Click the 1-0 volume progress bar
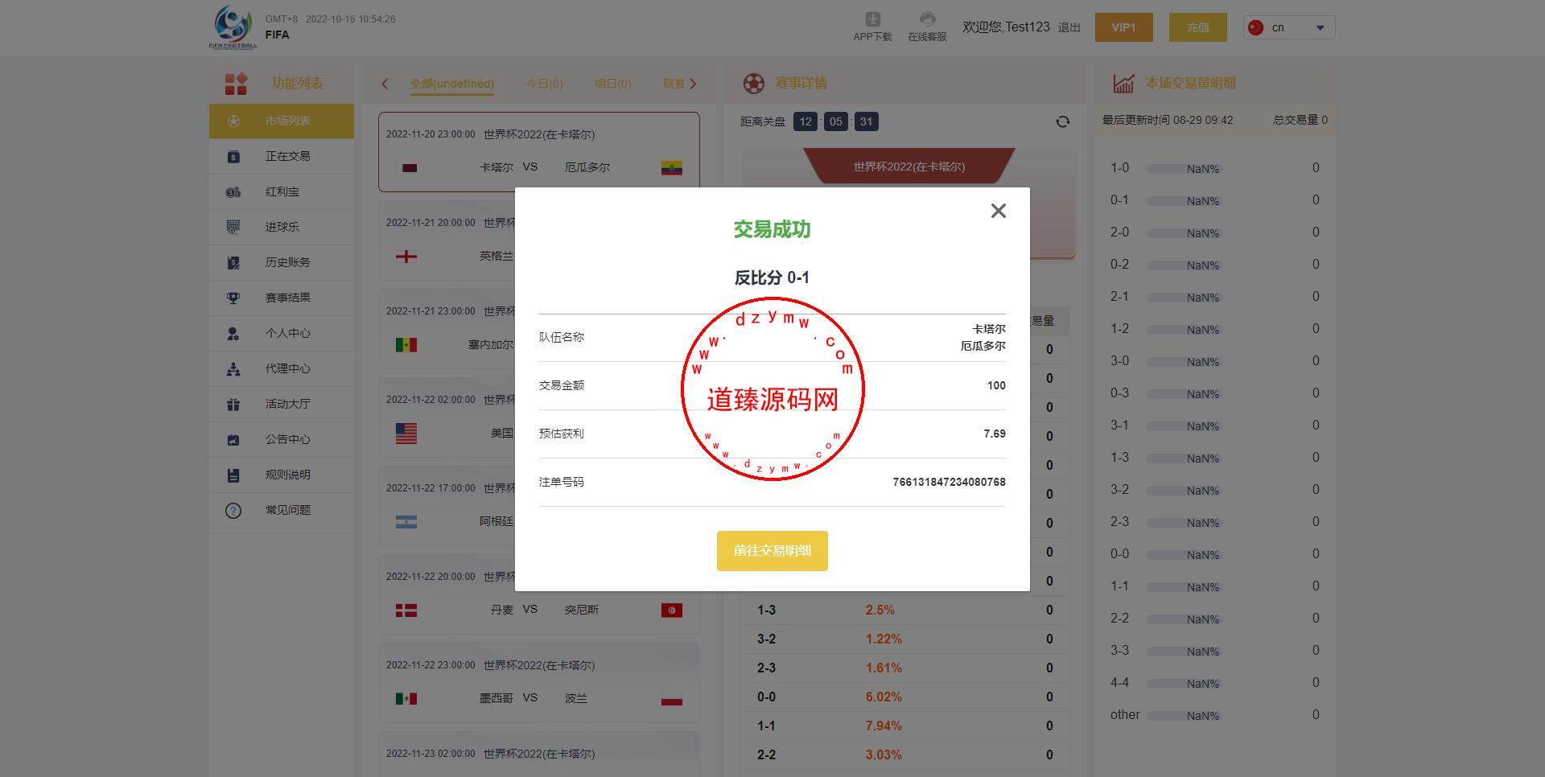The image size is (1545, 777). pyautogui.click(x=1183, y=169)
